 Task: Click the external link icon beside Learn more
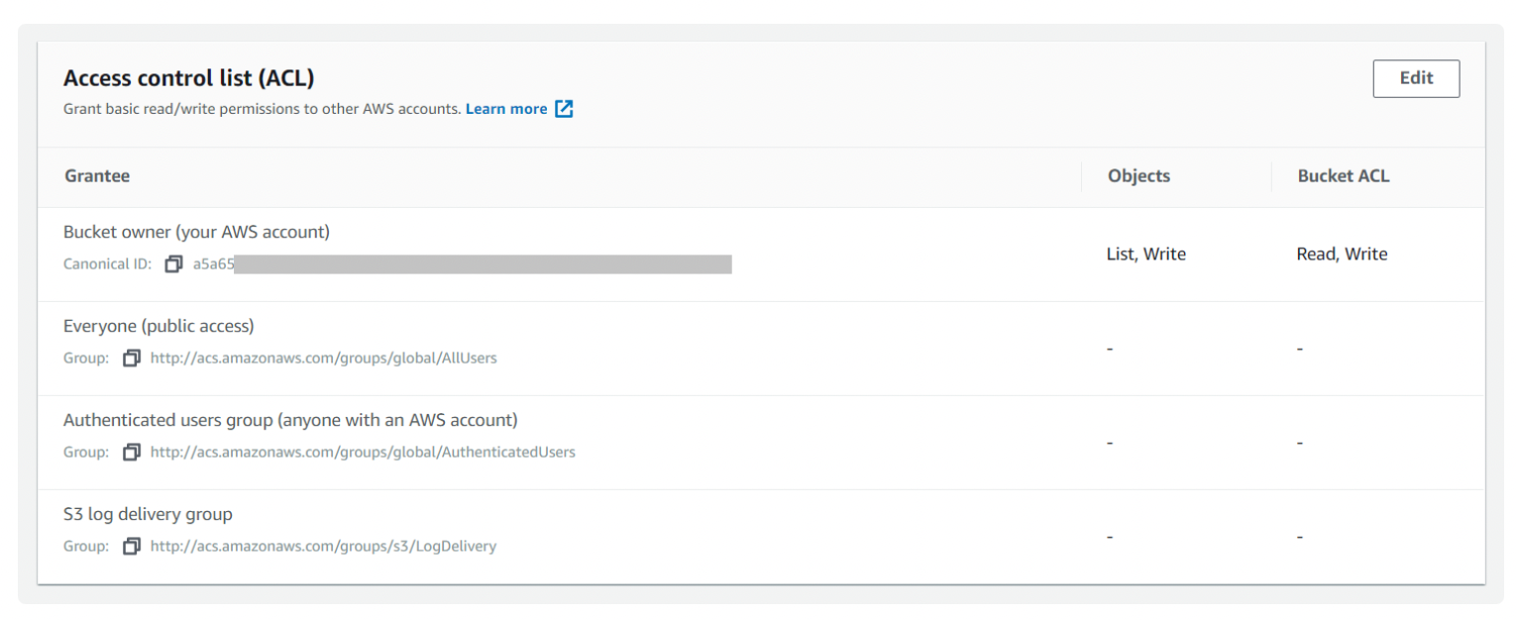tap(564, 109)
